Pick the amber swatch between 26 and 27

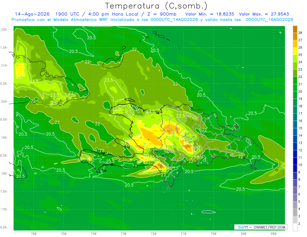click(295, 43)
